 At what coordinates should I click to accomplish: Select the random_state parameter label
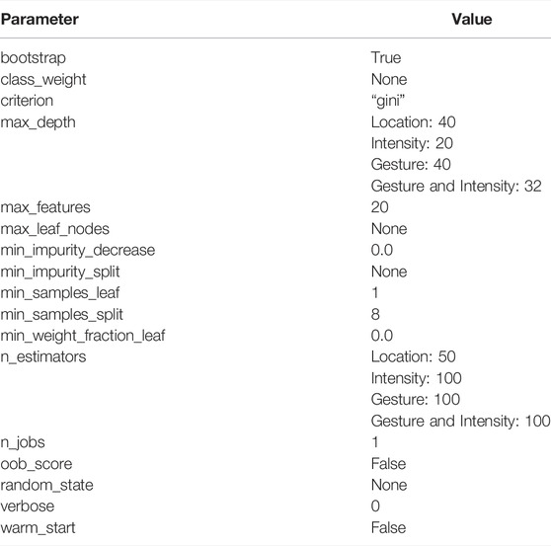click(x=46, y=485)
